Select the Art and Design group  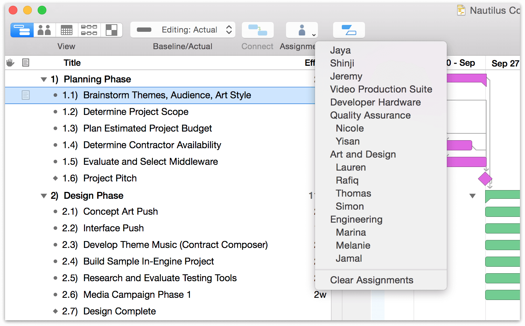point(381,154)
